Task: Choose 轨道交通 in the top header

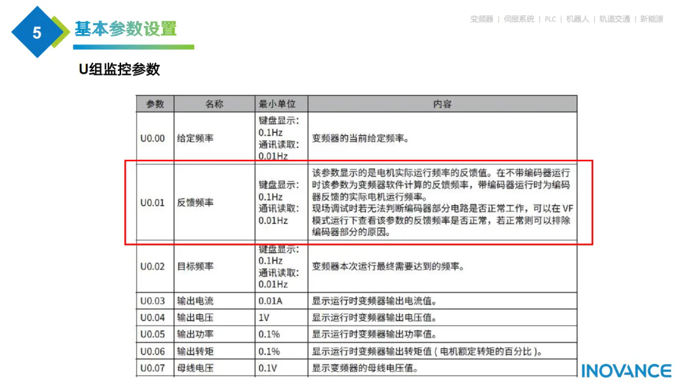Action: [x=615, y=19]
